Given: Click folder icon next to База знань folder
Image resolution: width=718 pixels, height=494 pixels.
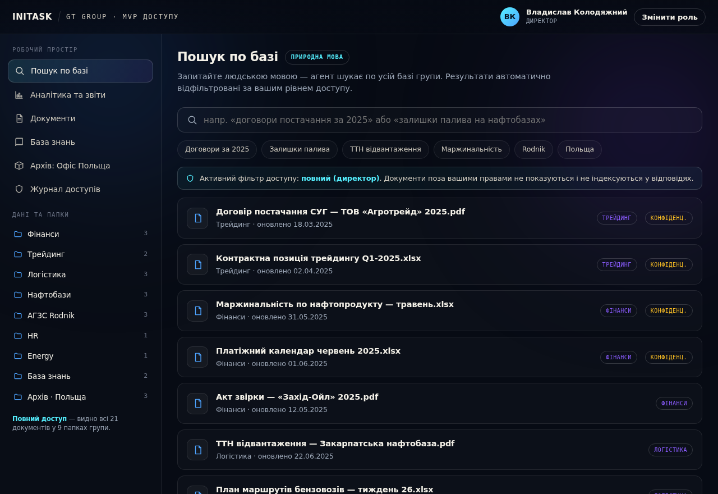Looking at the screenshot, I should tap(18, 376).
